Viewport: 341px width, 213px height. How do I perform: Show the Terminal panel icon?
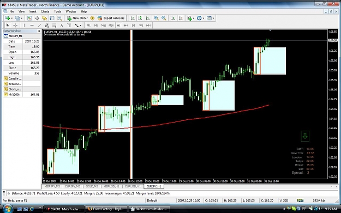tap(52, 18)
